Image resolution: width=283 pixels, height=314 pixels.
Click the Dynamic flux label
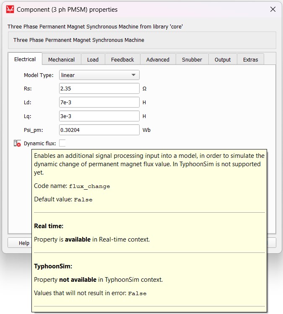pyautogui.click(x=39, y=144)
